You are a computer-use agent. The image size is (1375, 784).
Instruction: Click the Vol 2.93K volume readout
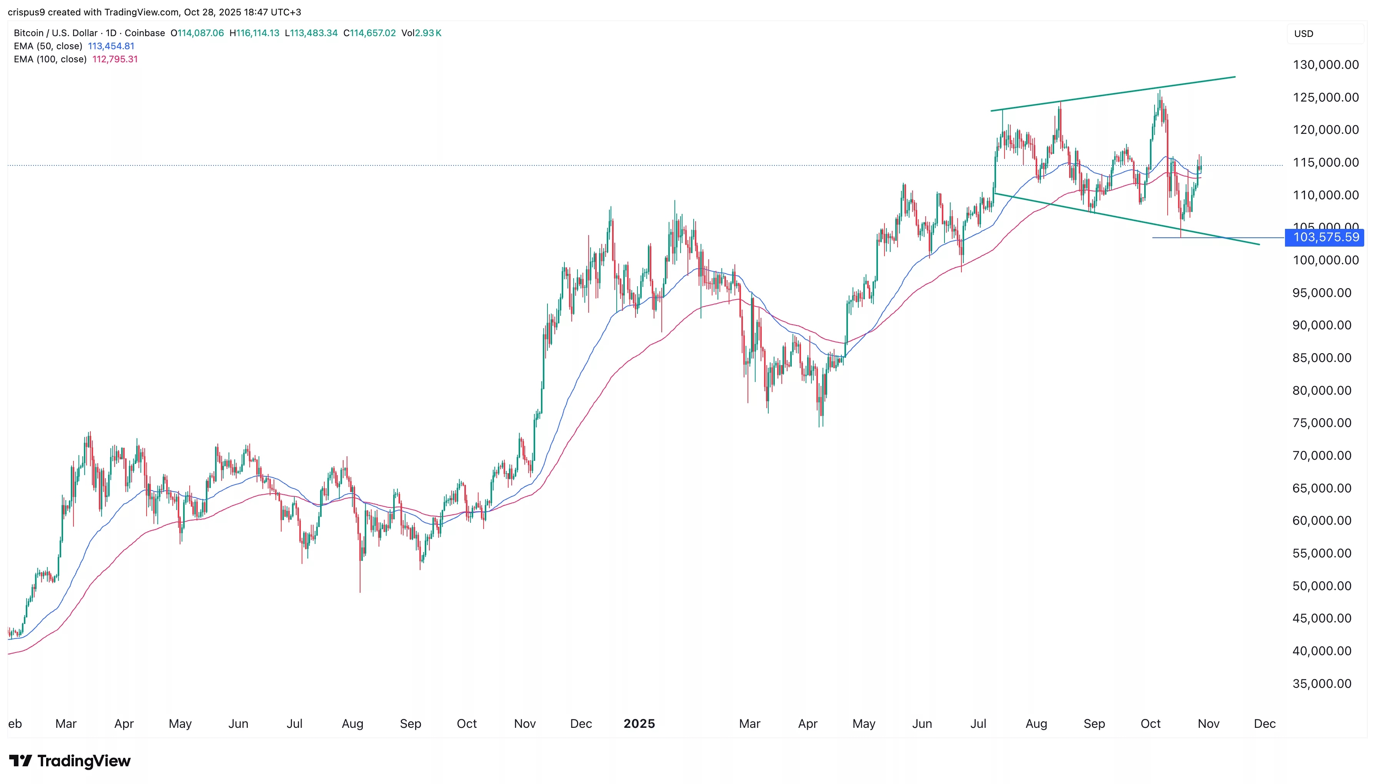(421, 33)
